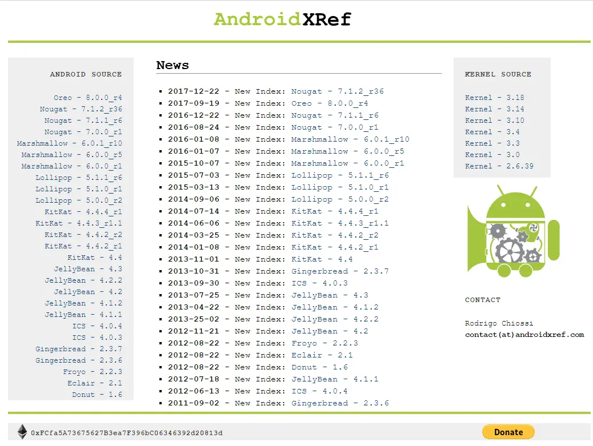The width and height of the screenshot is (593, 446).
Task: Open Oreo - 8.0.0_r4 in Android Source sidebar
Action: pyautogui.click(x=88, y=98)
